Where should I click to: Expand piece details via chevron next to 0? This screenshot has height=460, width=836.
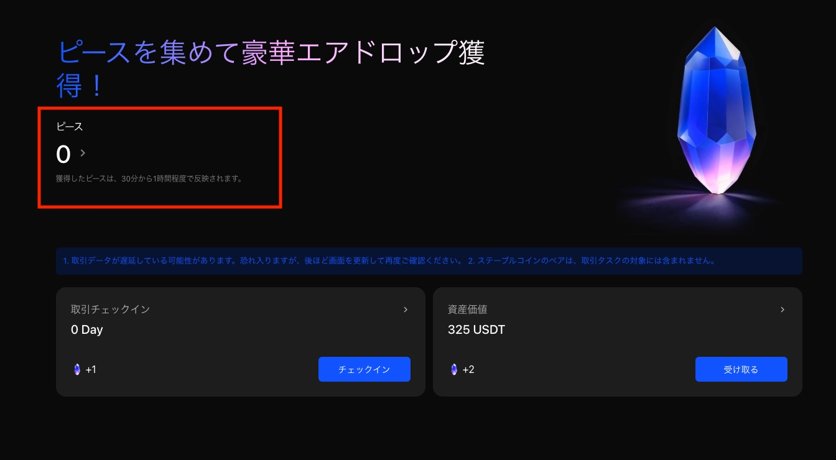point(83,153)
